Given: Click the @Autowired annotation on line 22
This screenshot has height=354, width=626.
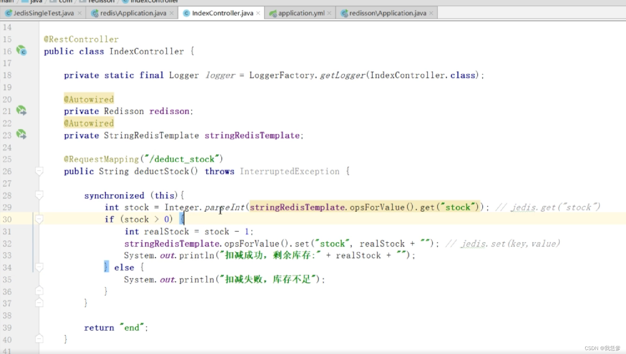Looking at the screenshot, I should (x=89, y=123).
